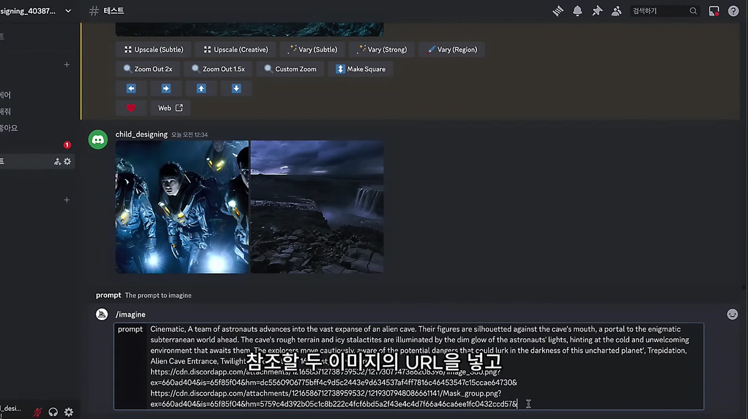Add a channel with lower plus icon

[67, 200]
